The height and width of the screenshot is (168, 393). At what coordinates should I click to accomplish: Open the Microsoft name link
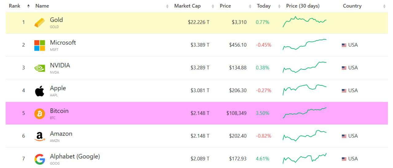(x=63, y=43)
